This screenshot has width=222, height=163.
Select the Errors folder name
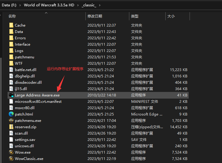(x=20, y=38)
